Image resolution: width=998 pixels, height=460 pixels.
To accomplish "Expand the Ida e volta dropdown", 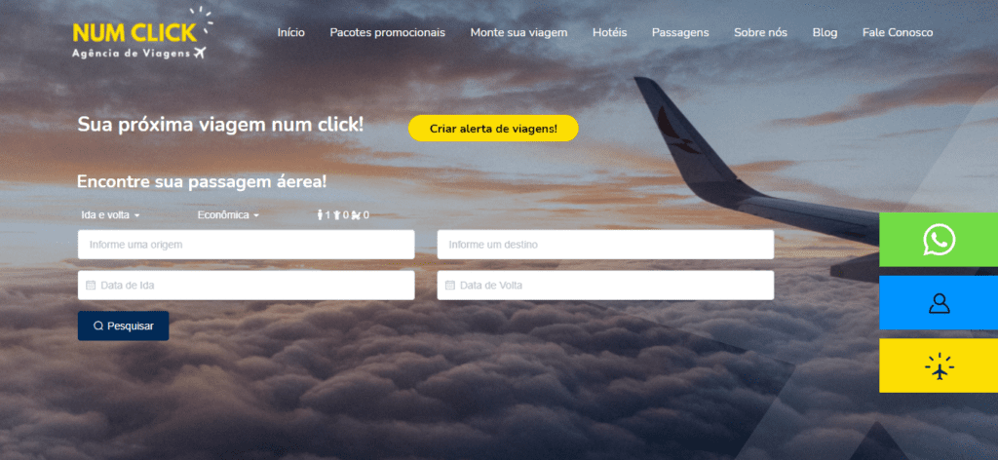I will [110, 215].
